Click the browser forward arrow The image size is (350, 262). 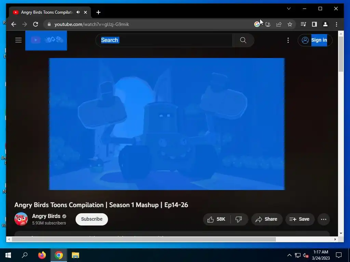pyautogui.click(x=25, y=24)
